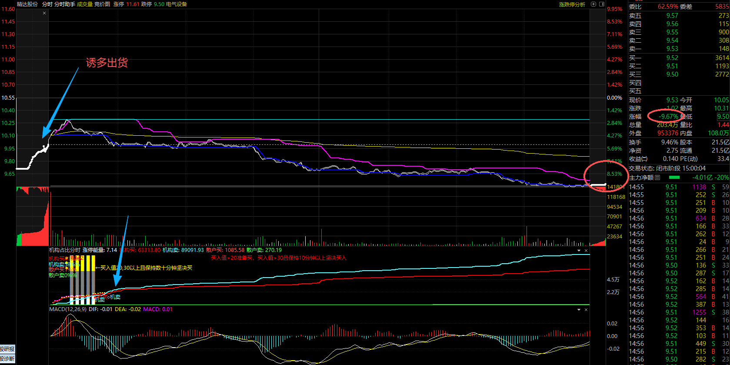
Task: Open the 分时助手 menu
Action: coord(64,4)
